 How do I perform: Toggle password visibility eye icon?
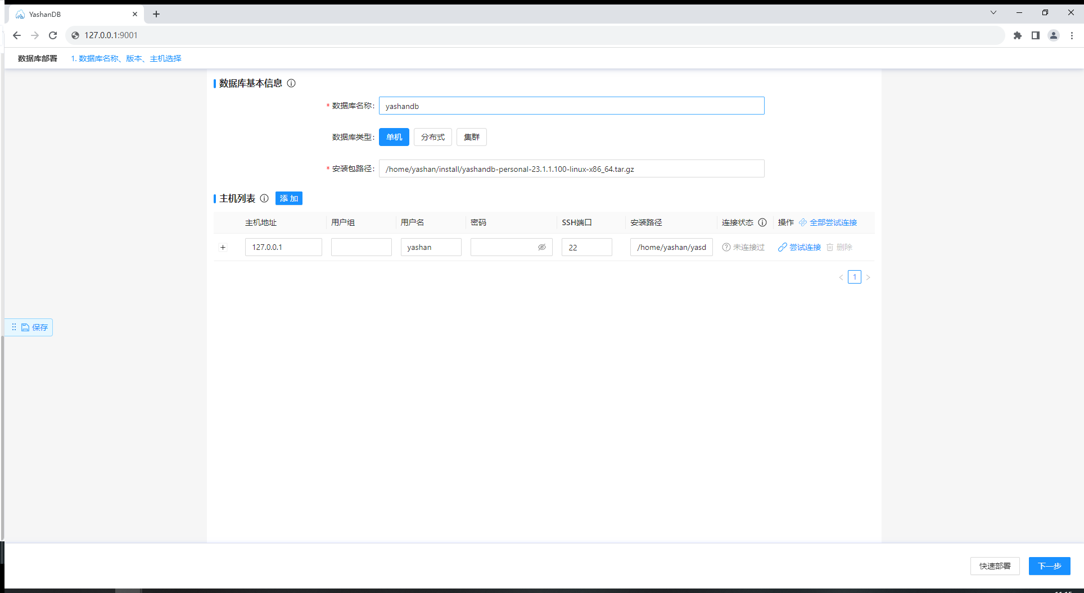[x=542, y=247]
